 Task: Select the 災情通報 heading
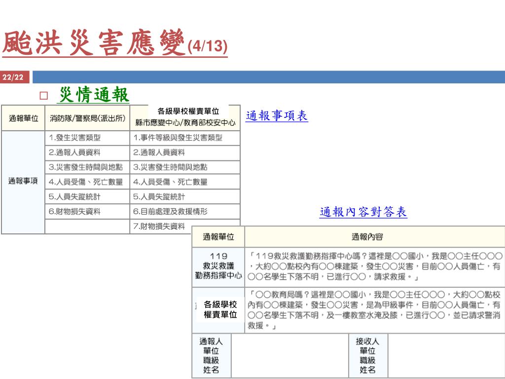click(94, 95)
